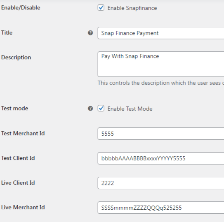This screenshot has height=222, width=224.
Task: Click the help icon beside Test mode
Action: pos(90,109)
